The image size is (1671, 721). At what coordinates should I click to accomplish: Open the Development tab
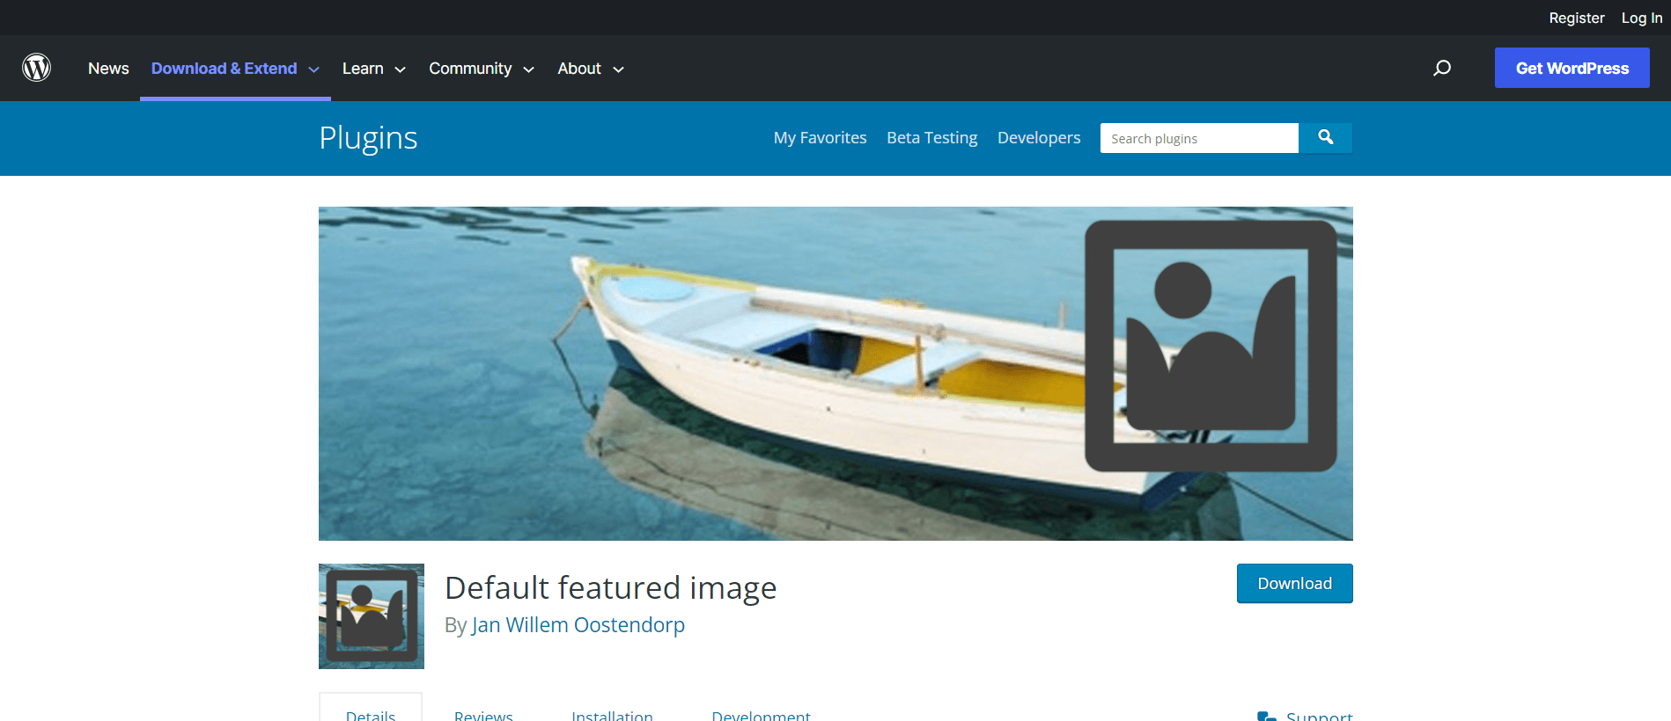(761, 714)
